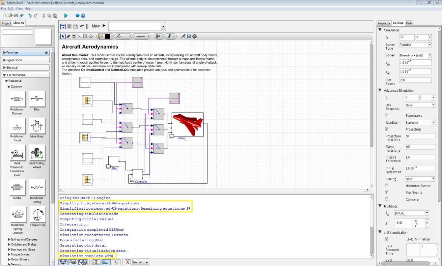Click the Modelica code view icon
The width and height of the screenshot is (442, 266).
[x=82, y=26]
